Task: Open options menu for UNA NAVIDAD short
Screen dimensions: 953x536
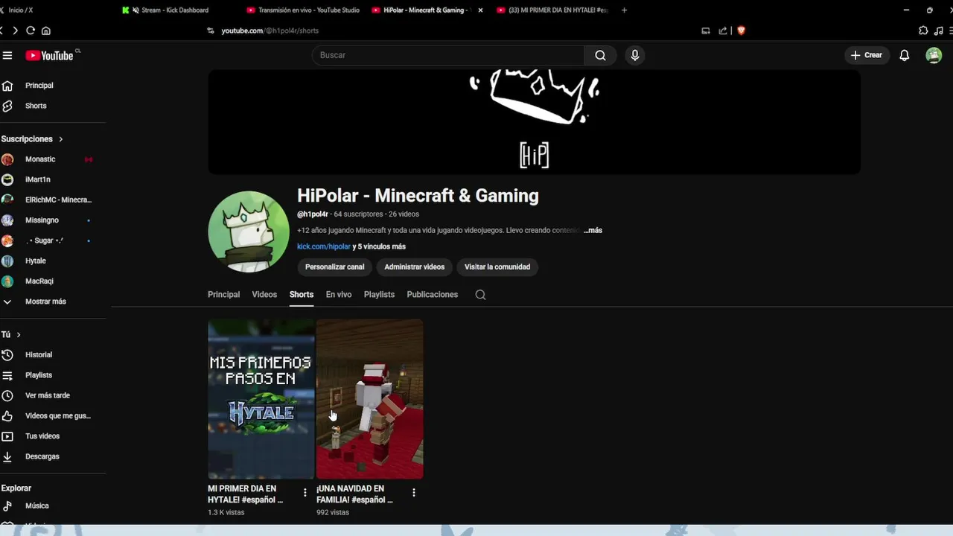Action: (x=414, y=492)
